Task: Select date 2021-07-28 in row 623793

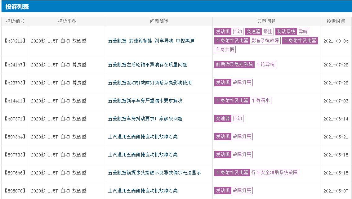Action: pyautogui.click(x=336, y=83)
